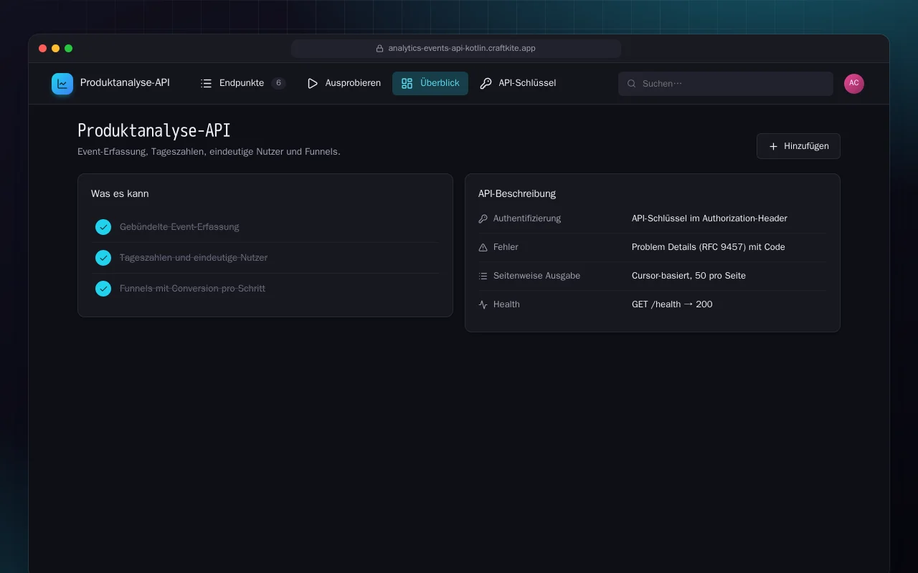
Task: Click the Hinzufügen button
Action: tap(798, 146)
